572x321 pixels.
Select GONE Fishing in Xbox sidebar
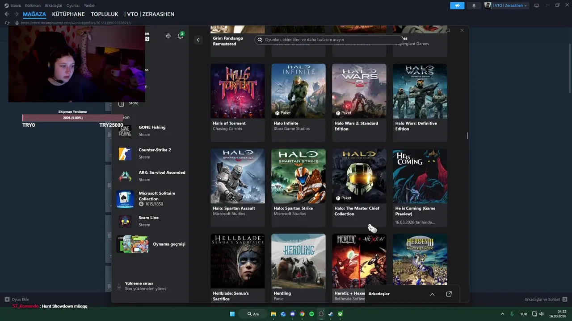151,131
